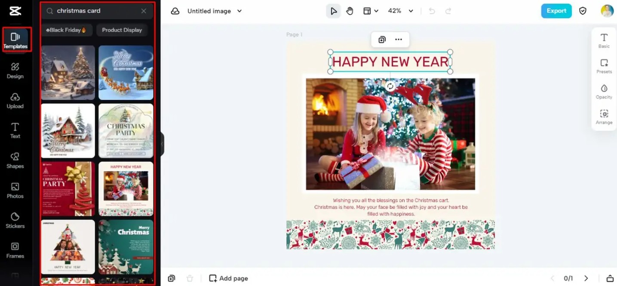Image resolution: width=617 pixels, height=286 pixels.
Task: Select the Hand pan tool
Action: [x=350, y=11]
